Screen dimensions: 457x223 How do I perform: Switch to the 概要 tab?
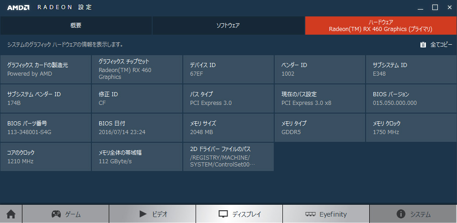[76, 26]
